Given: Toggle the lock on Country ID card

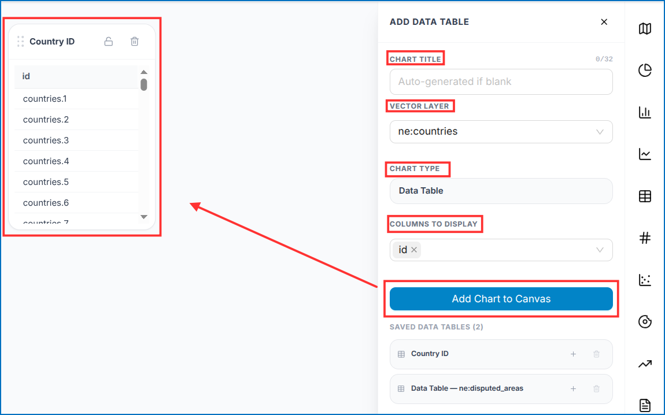Looking at the screenshot, I should coord(109,41).
